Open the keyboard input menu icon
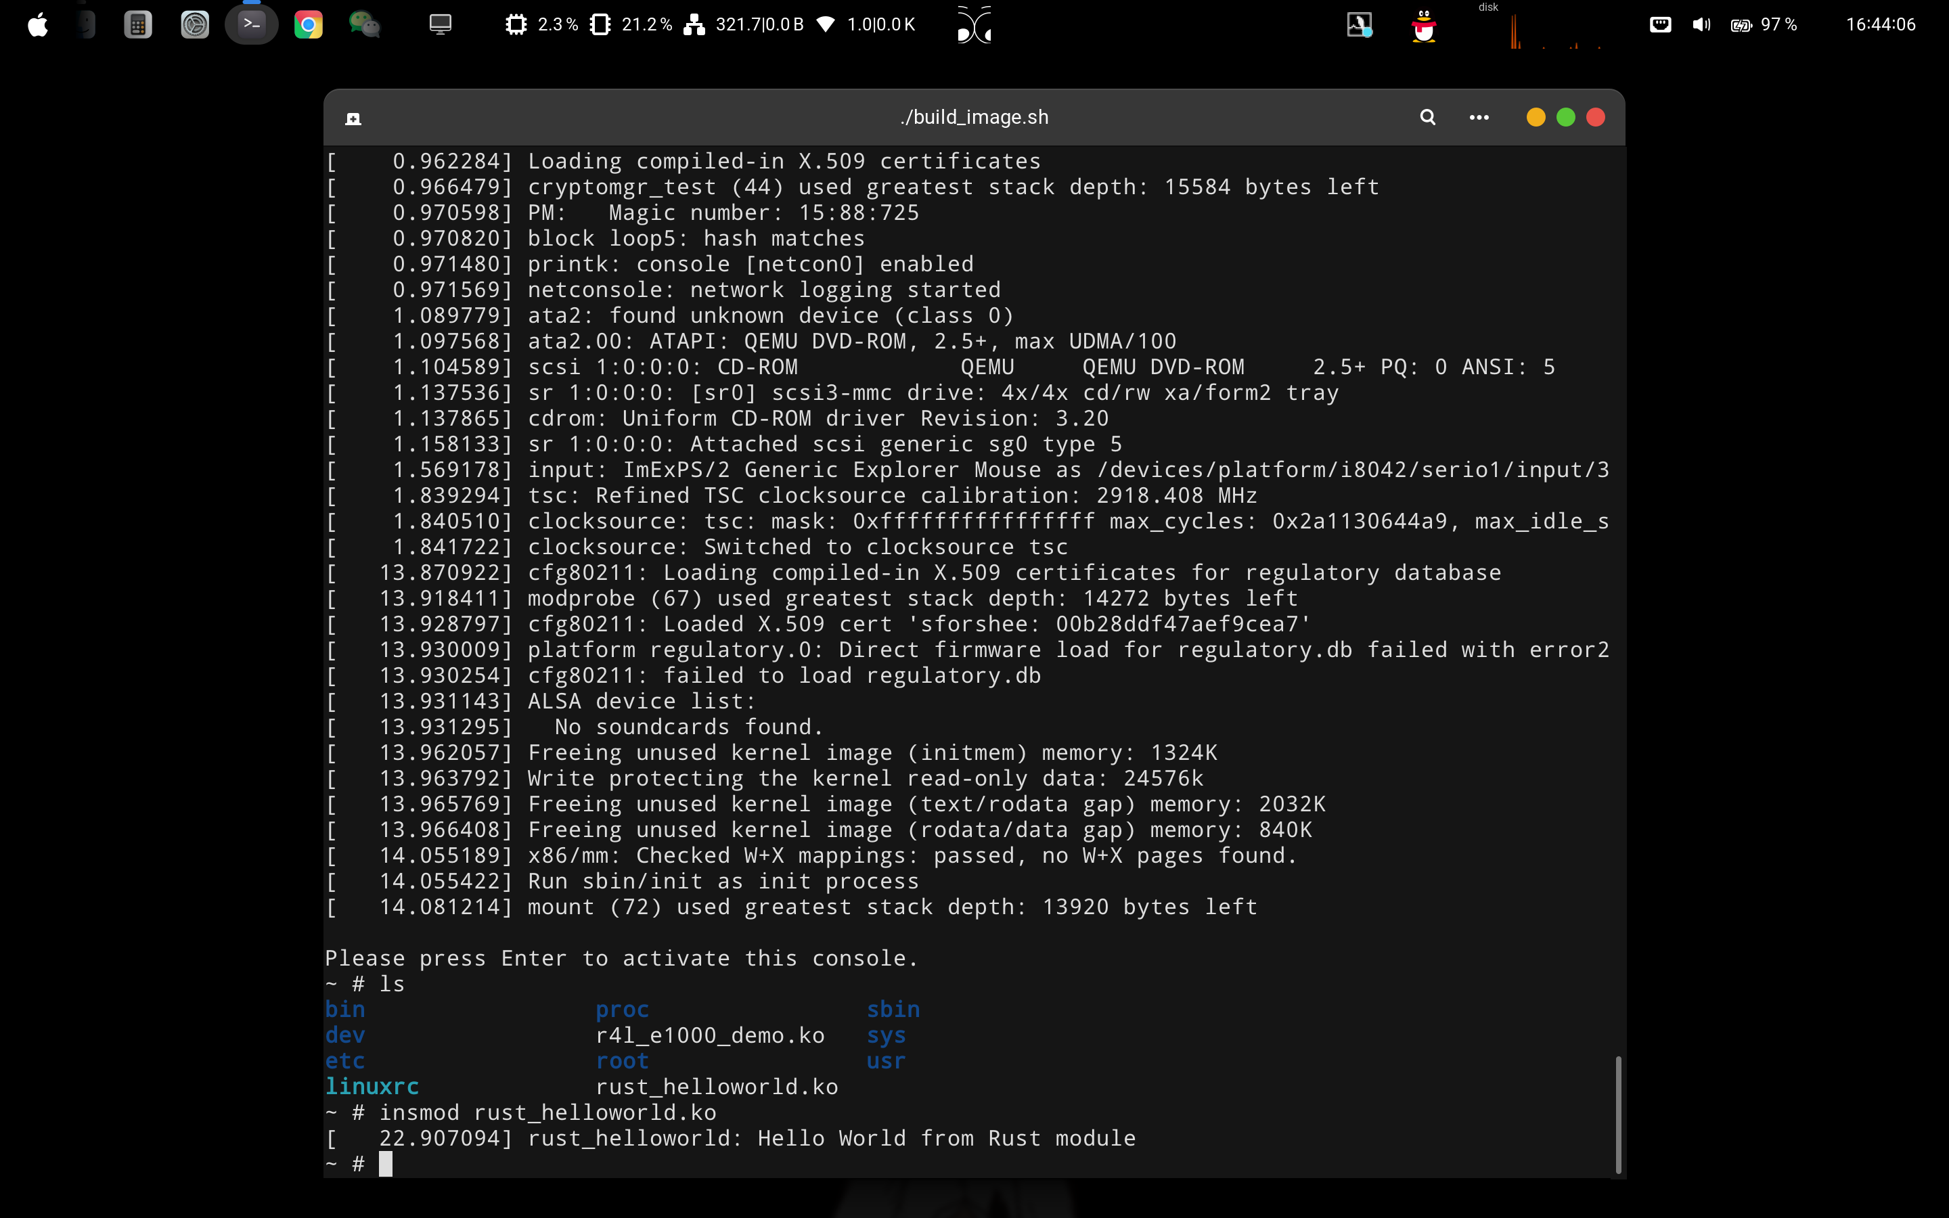 click(x=1660, y=24)
